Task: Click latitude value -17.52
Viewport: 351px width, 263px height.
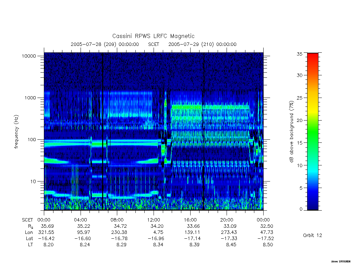Action: point(266,239)
